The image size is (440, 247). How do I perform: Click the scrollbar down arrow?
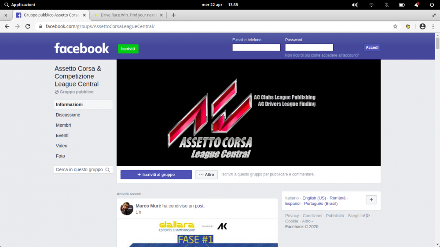click(x=437, y=245)
